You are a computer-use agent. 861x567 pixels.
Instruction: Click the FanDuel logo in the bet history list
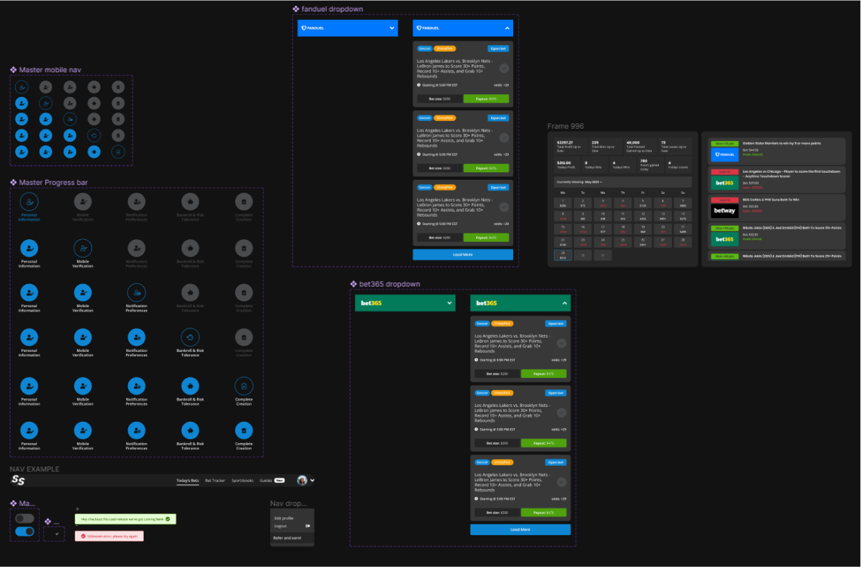coord(725,154)
